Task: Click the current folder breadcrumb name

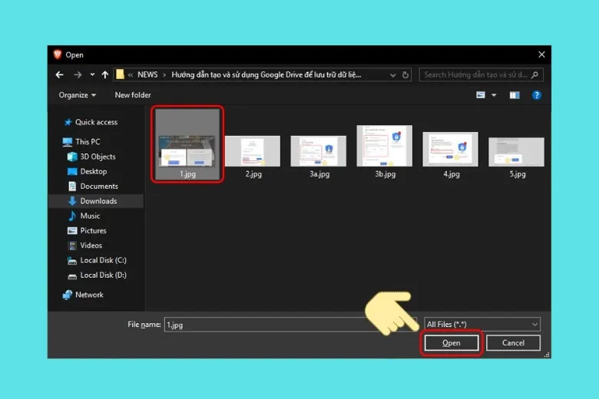Action: click(x=266, y=75)
